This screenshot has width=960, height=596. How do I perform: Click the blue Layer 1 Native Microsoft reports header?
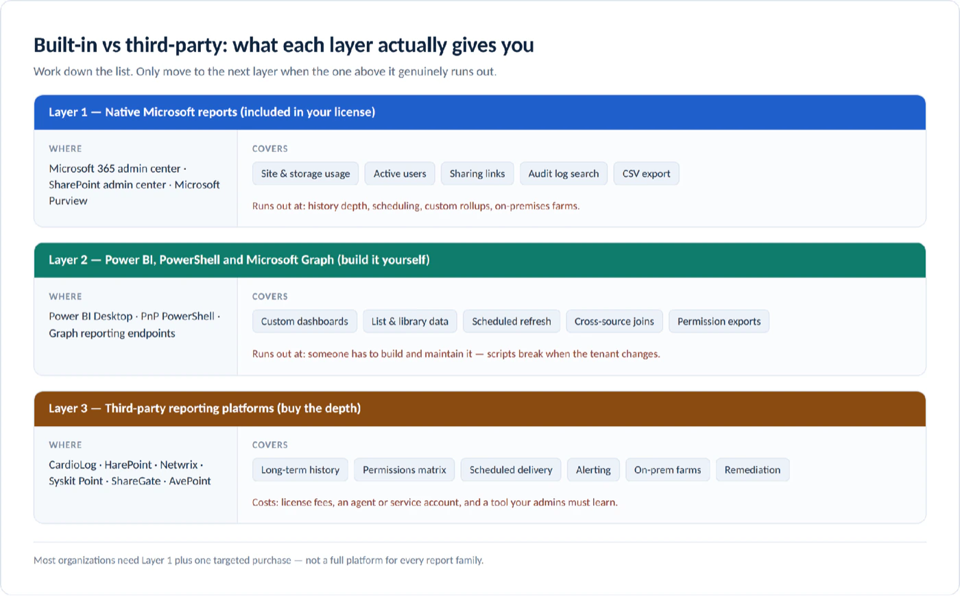pyautogui.click(x=480, y=112)
